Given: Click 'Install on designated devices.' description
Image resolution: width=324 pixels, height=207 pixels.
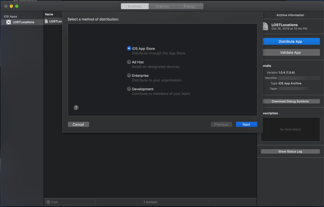Looking at the screenshot, I should 156,66.
